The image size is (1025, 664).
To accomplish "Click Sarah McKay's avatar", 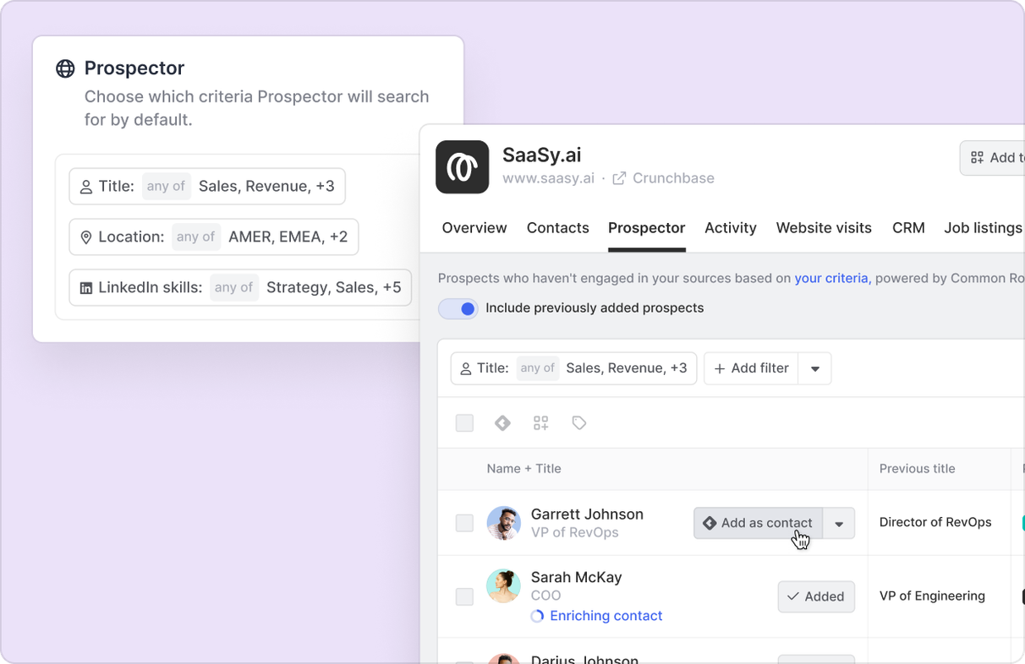I will (503, 585).
